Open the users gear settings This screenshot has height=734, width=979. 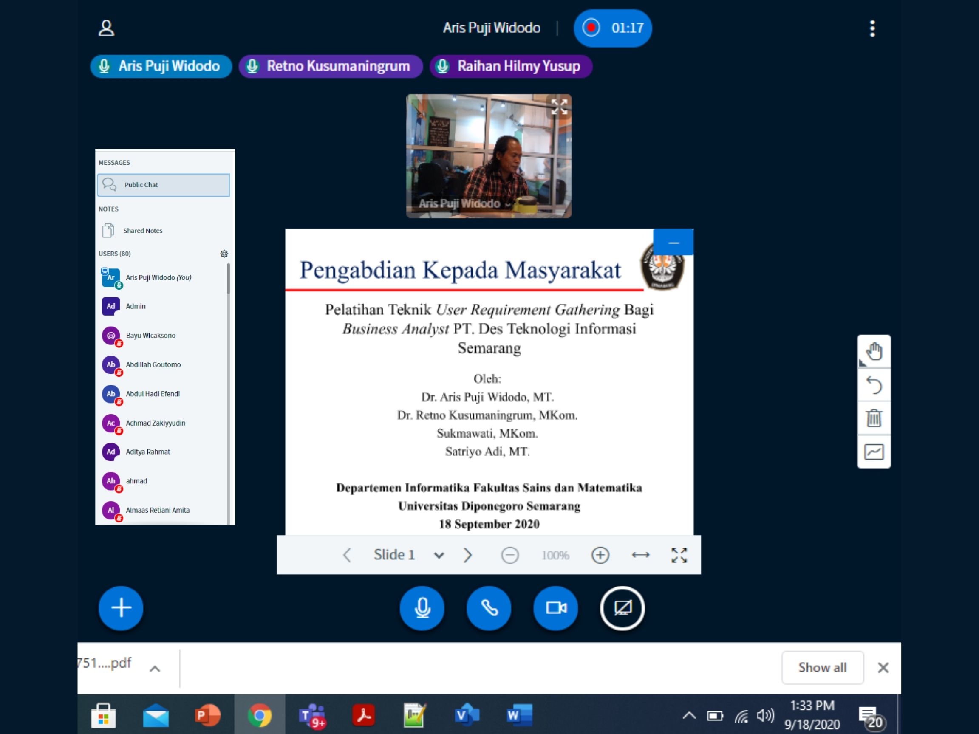pyautogui.click(x=224, y=254)
